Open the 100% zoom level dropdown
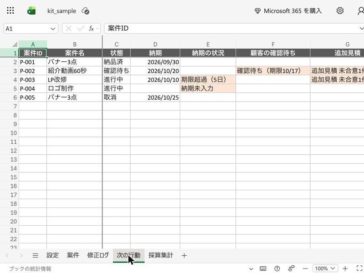364x273 pixels. click(325, 268)
